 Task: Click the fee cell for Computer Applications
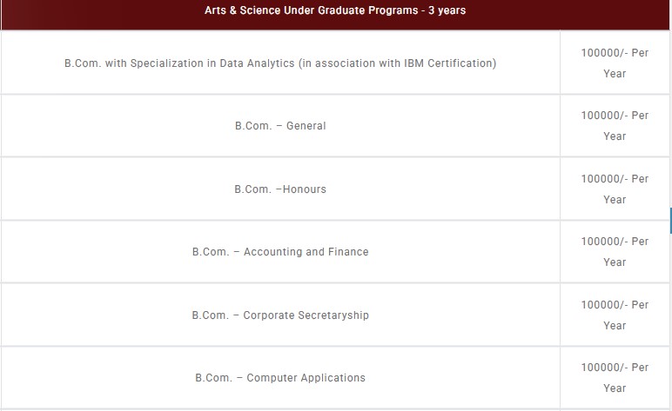click(x=615, y=378)
